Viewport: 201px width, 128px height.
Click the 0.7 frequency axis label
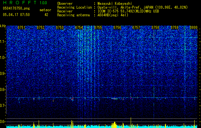(3, 106)
